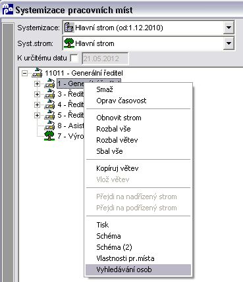This screenshot has height=282, width=243.
Task: Select tree row 4 - Ředit
Action: click(x=70, y=105)
